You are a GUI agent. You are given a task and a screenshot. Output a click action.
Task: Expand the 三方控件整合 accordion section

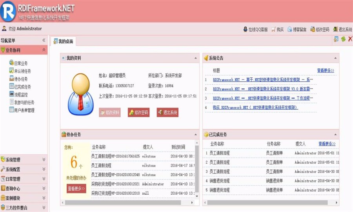coord(44,207)
